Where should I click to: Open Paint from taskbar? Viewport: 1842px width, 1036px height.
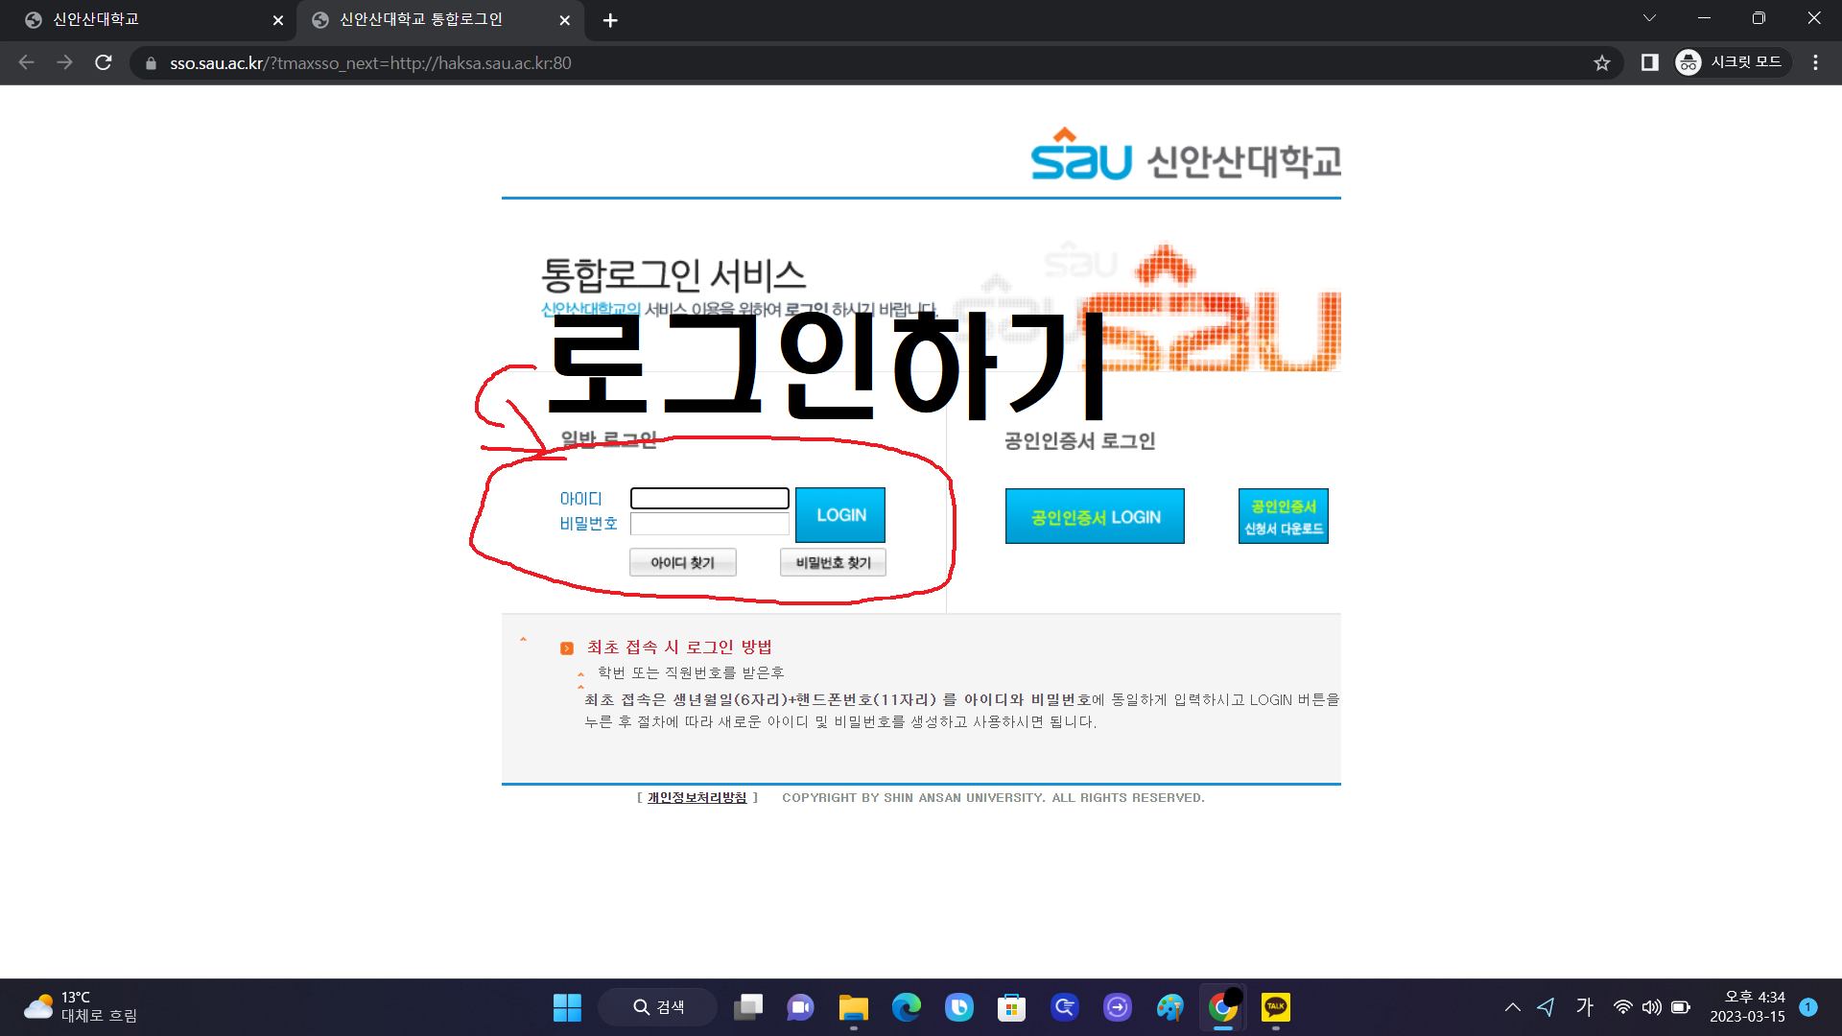coord(1169,1007)
